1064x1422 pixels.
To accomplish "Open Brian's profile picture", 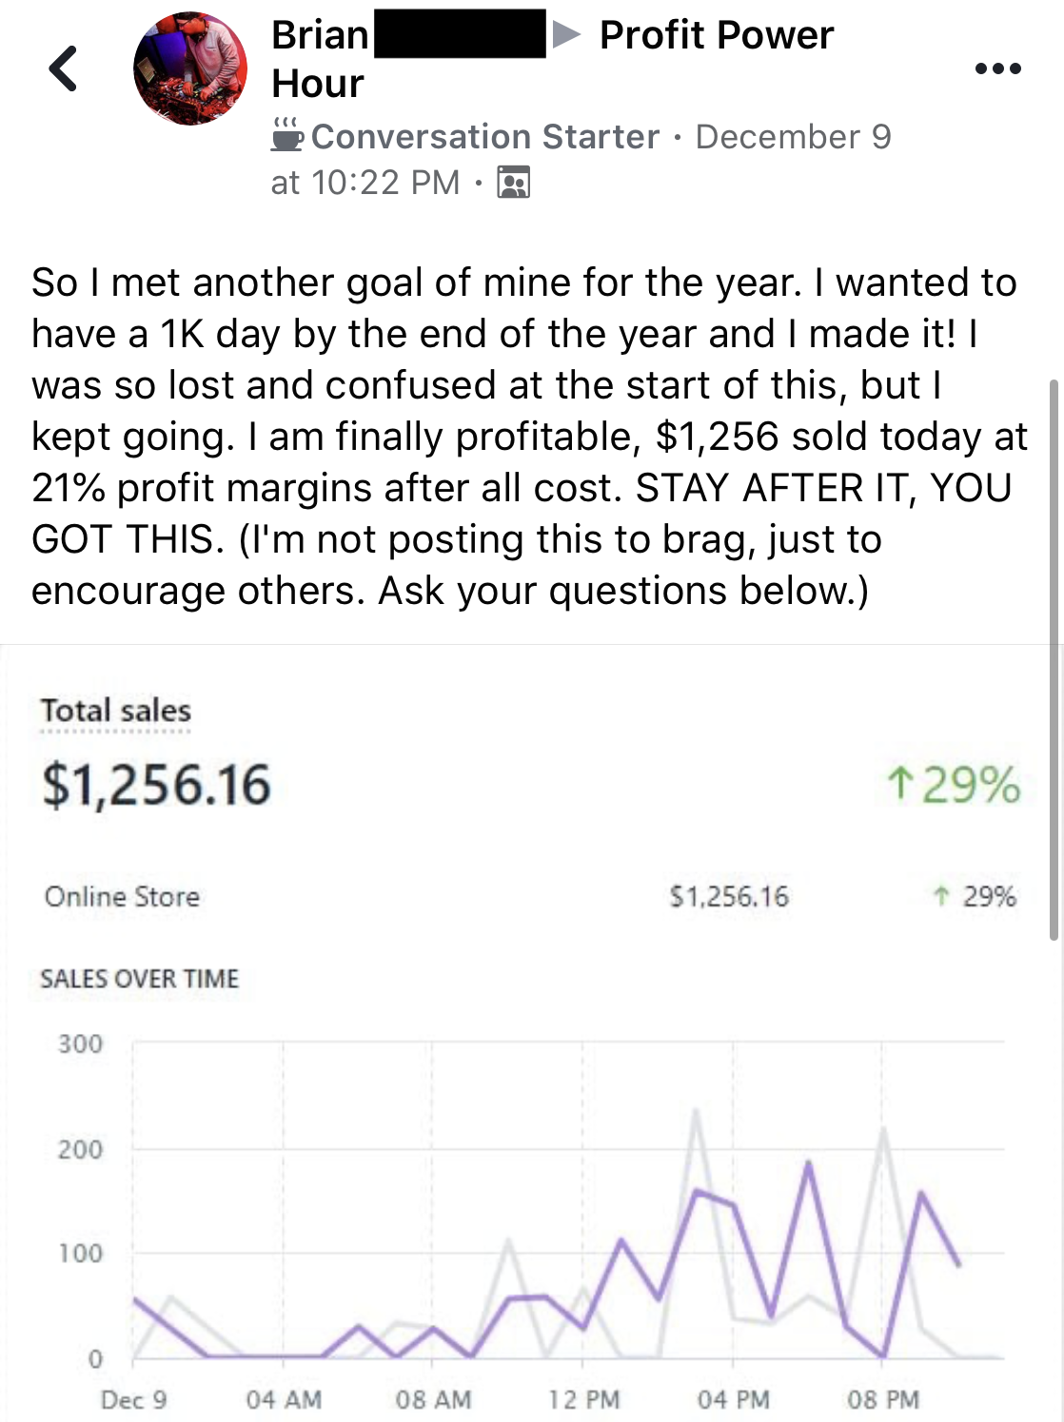I will click(190, 68).
